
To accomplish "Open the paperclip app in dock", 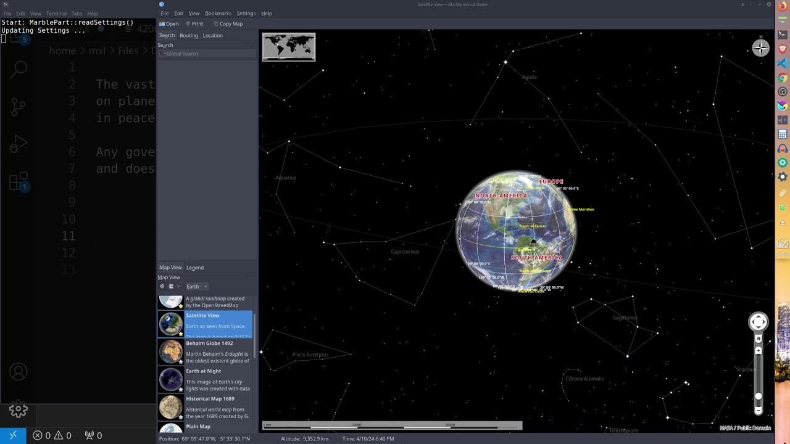I will (x=783, y=193).
